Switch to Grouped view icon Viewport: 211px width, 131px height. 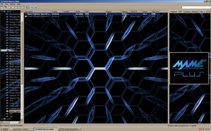click(23, 7)
